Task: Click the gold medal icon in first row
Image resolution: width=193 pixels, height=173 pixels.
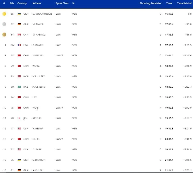Action: 4,14
